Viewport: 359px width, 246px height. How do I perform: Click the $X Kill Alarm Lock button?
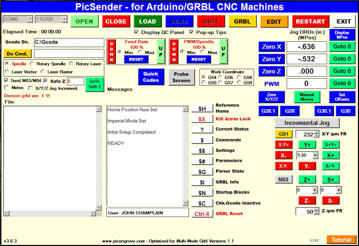click(202, 119)
